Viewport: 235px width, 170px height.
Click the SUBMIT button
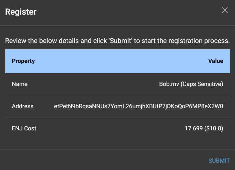[219, 161]
